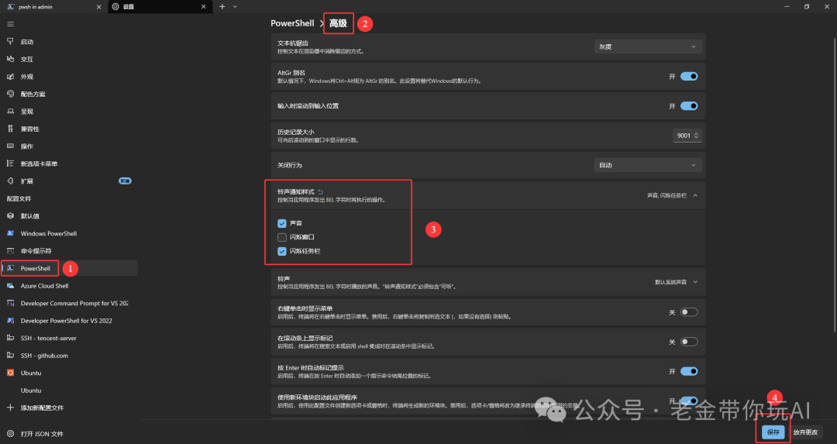This screenshot has height=444, width=837.
Task: Go to 扩展 with the new badge
Action: pyautogui.click(x=70, y=181)
